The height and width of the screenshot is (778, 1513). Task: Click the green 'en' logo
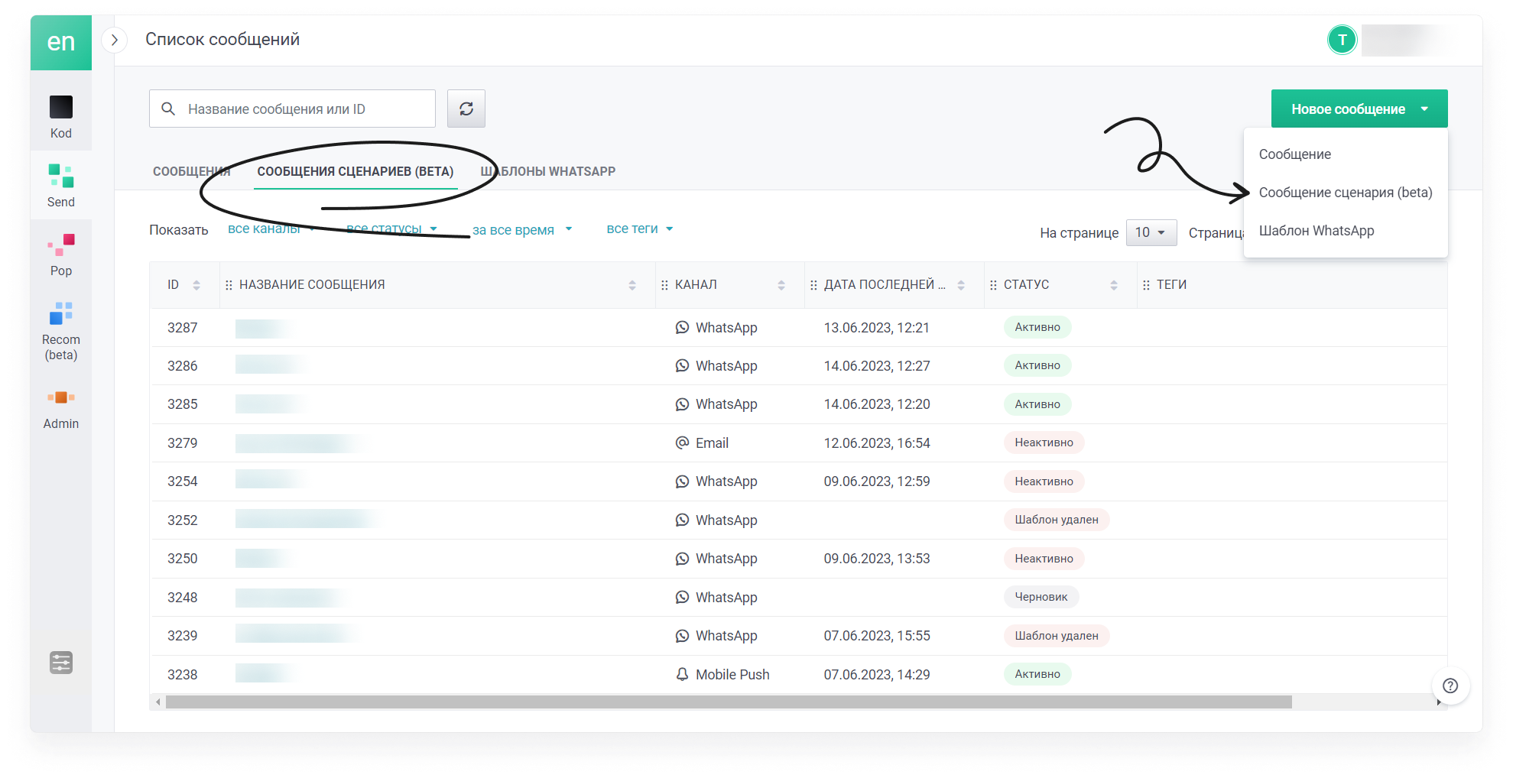(x=61, y=42)
